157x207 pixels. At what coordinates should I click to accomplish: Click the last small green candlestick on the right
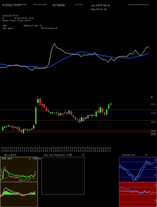coord(111,104)
